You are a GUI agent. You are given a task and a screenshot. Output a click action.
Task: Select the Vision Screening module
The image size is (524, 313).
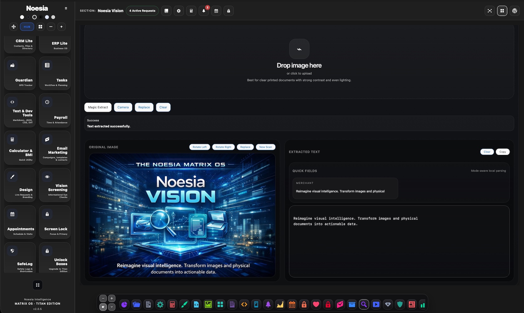coord(55,185)
